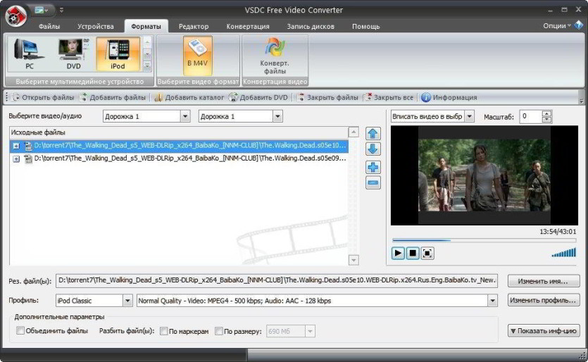Click Закрыть файлы toolbar item

pyautogui.click(x=327, y=97)
